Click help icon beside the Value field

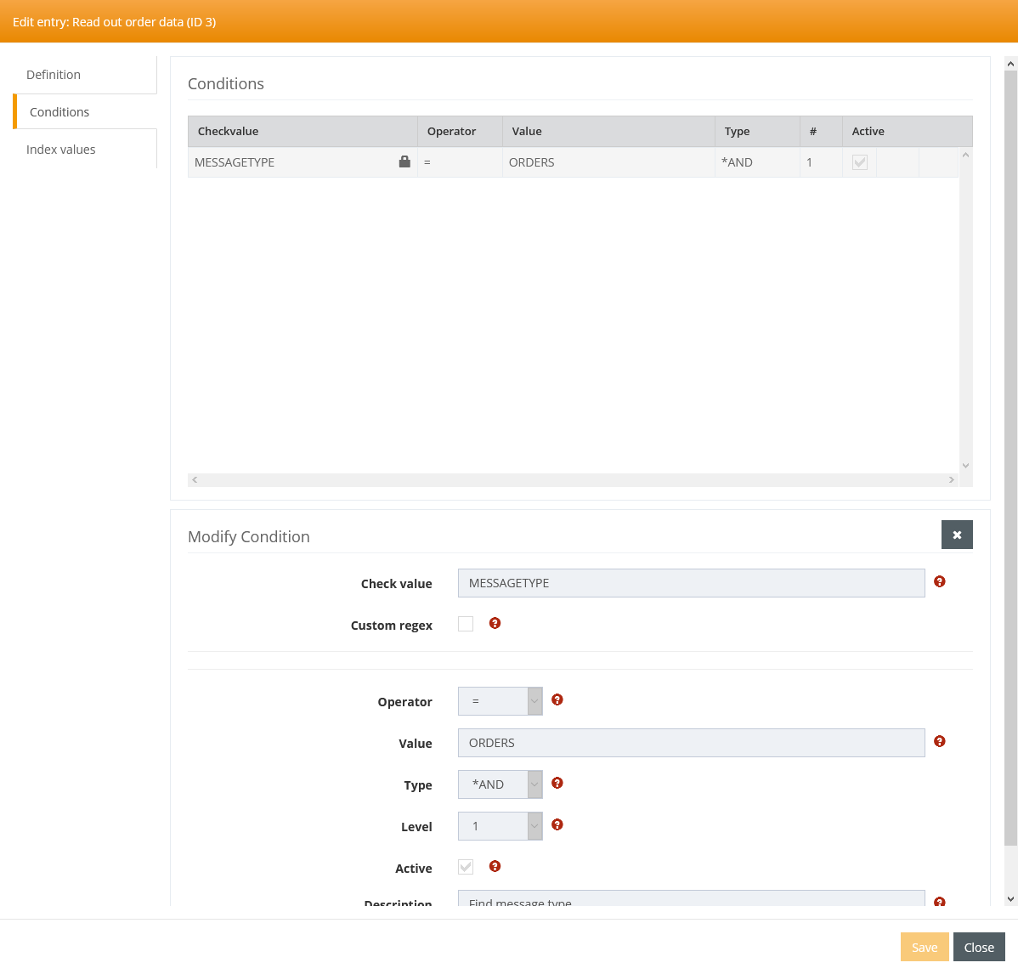[939, 741]
